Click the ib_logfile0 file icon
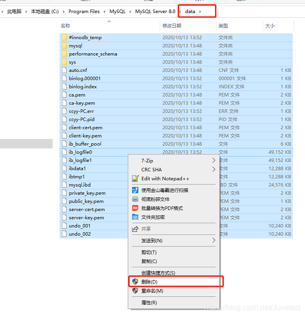The image size is (305, 316). (64, 152)
